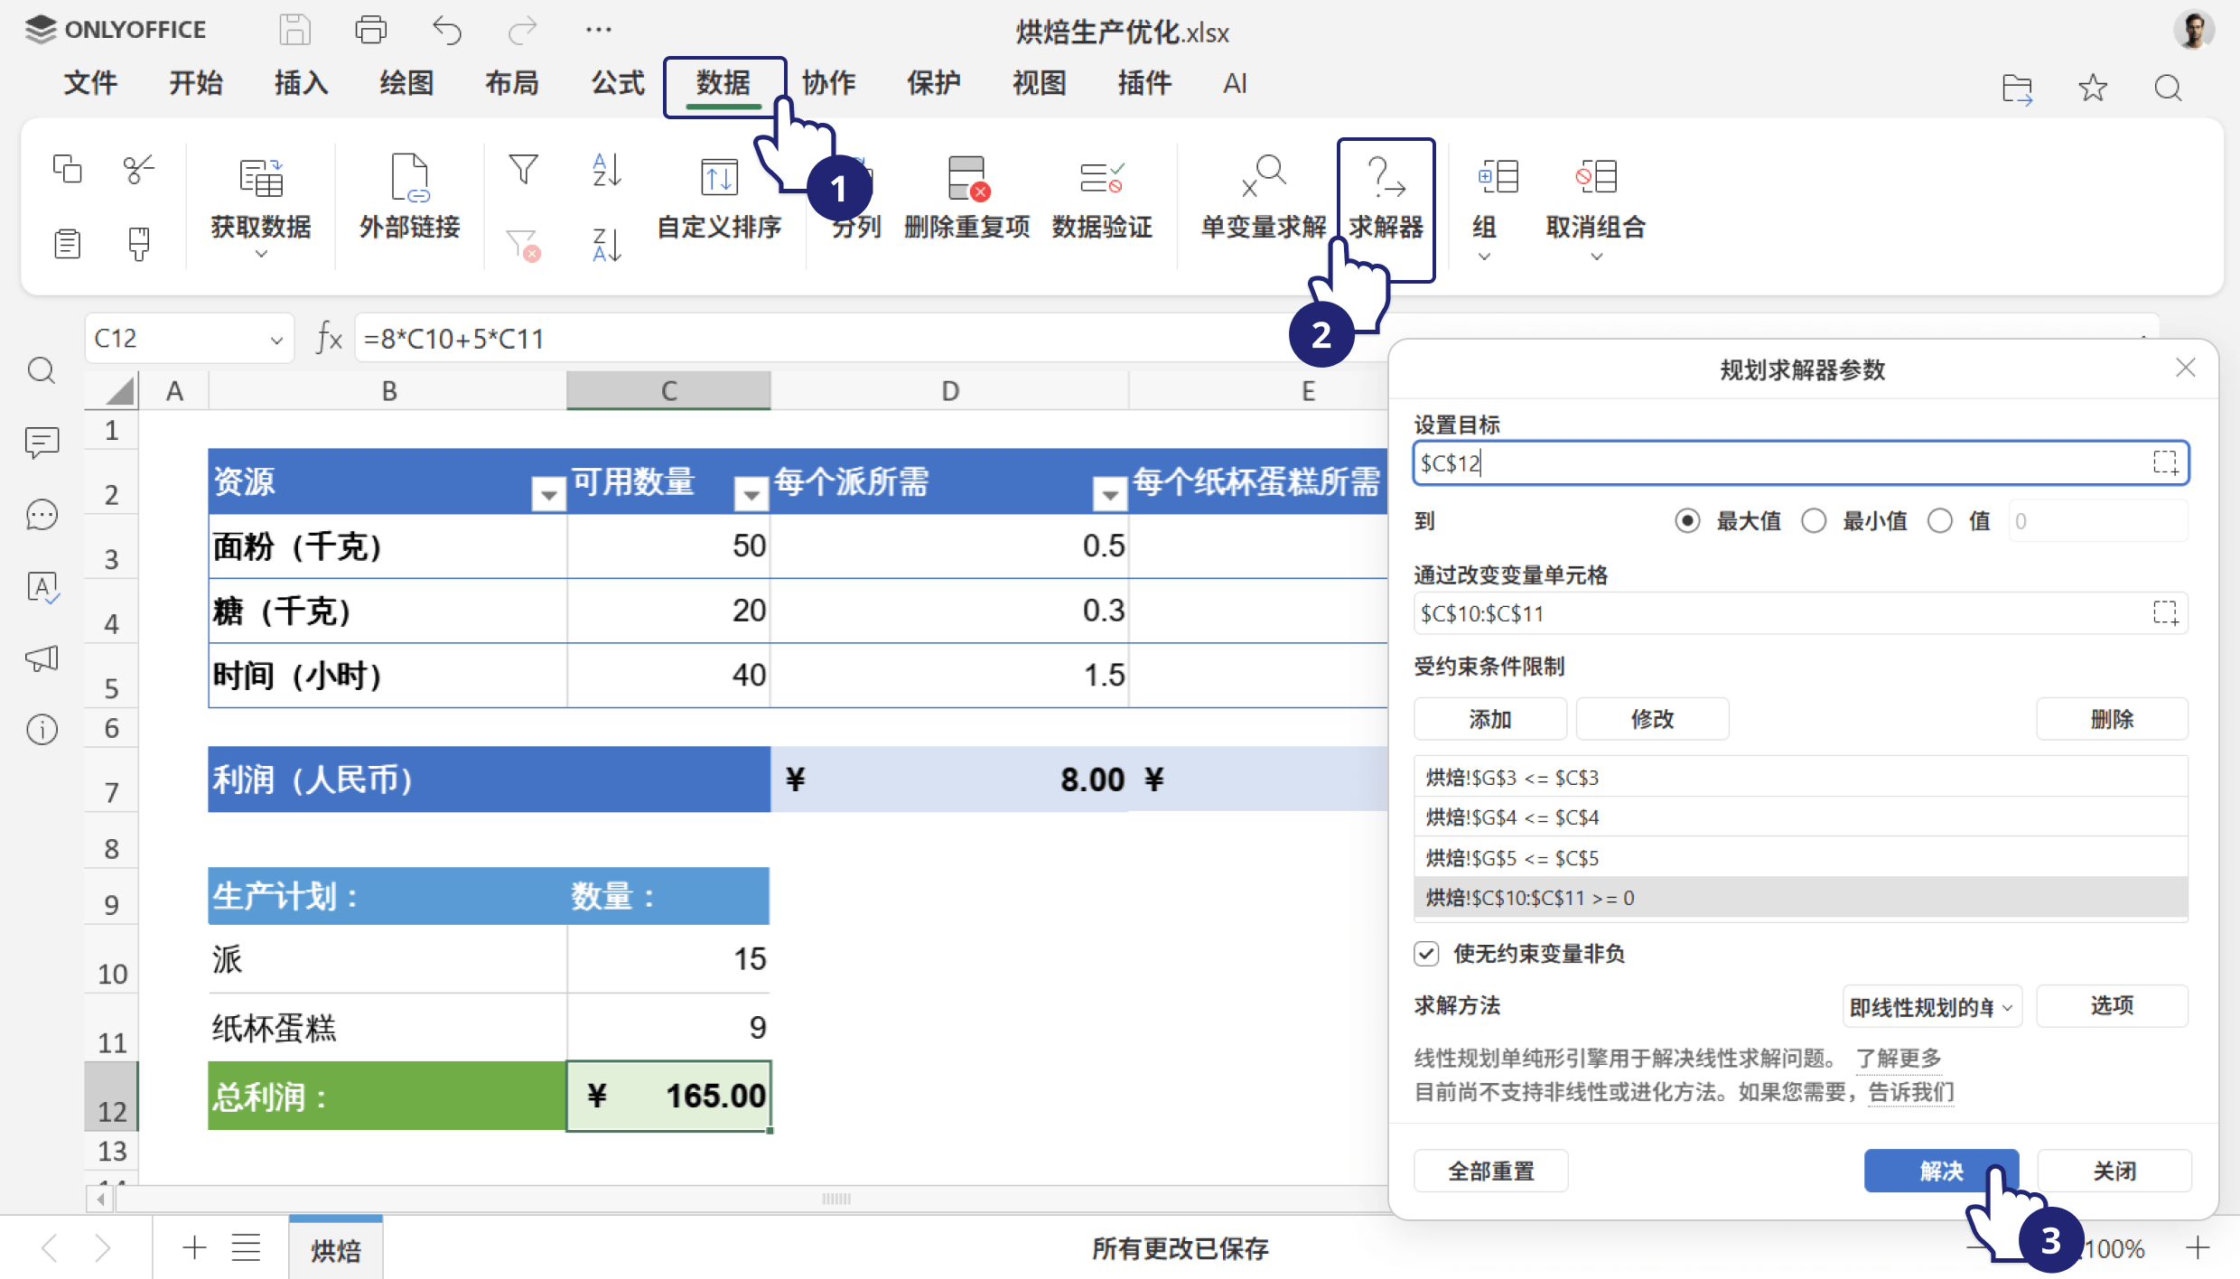The width and height of the screenshot is (2240, 1279).
Task: Switch to the 公式 ribbon tab
Action: click(x=616, y=83)
